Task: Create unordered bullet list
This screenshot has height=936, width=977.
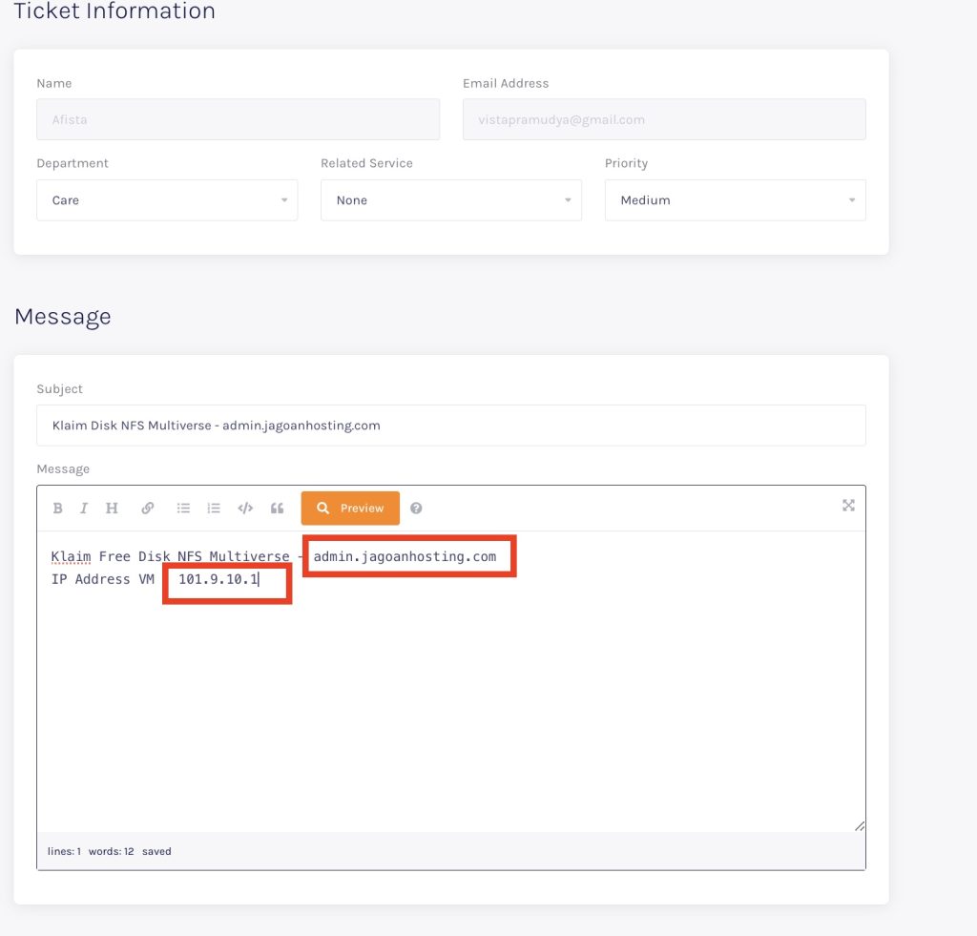Action: 183,509
